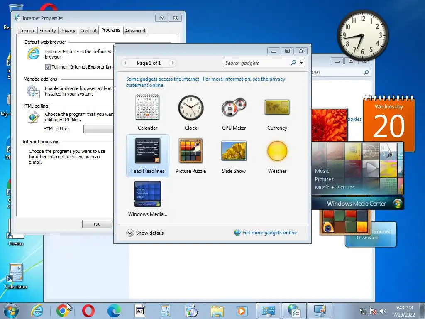Open the HTML editor dropdown
The width and height of the screenshot is (425, 319).
tap(98, 129)
